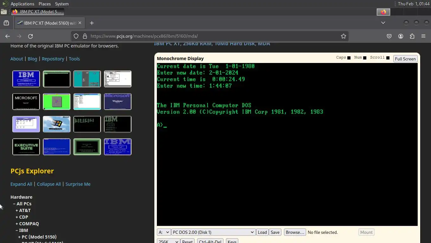Screen dimensions: 431x243
Task: Open the 256K memory size dropdown
Action: point(168,241)
